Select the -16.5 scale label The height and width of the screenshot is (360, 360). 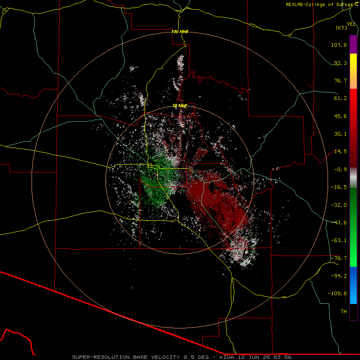[x=339, y=187]
